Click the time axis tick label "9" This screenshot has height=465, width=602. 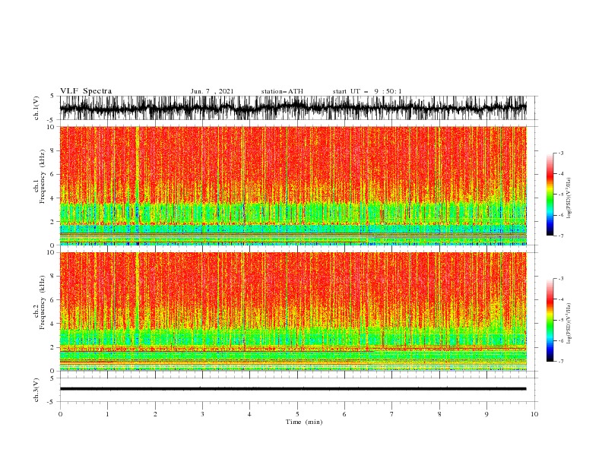486,414
